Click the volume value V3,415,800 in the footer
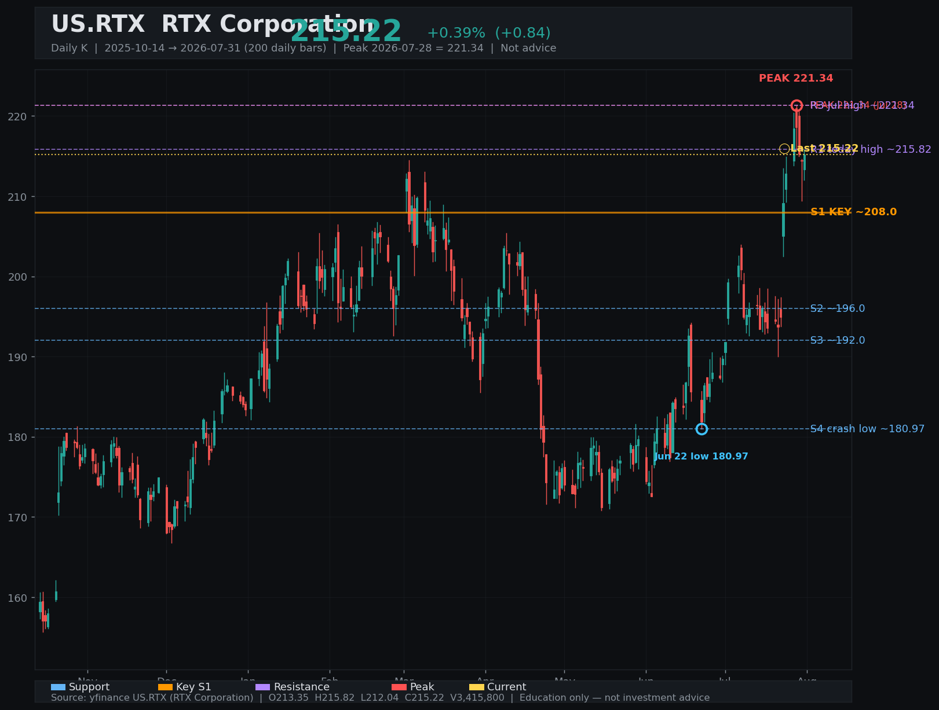This screenshot has width=939, height=710. pyautogui.click(x=477, y=698)
